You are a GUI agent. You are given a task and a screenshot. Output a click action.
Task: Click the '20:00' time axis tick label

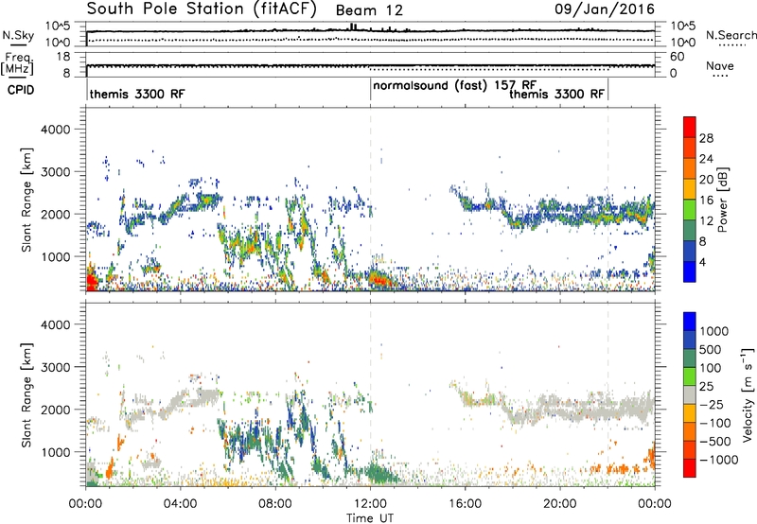pos(559,504)
